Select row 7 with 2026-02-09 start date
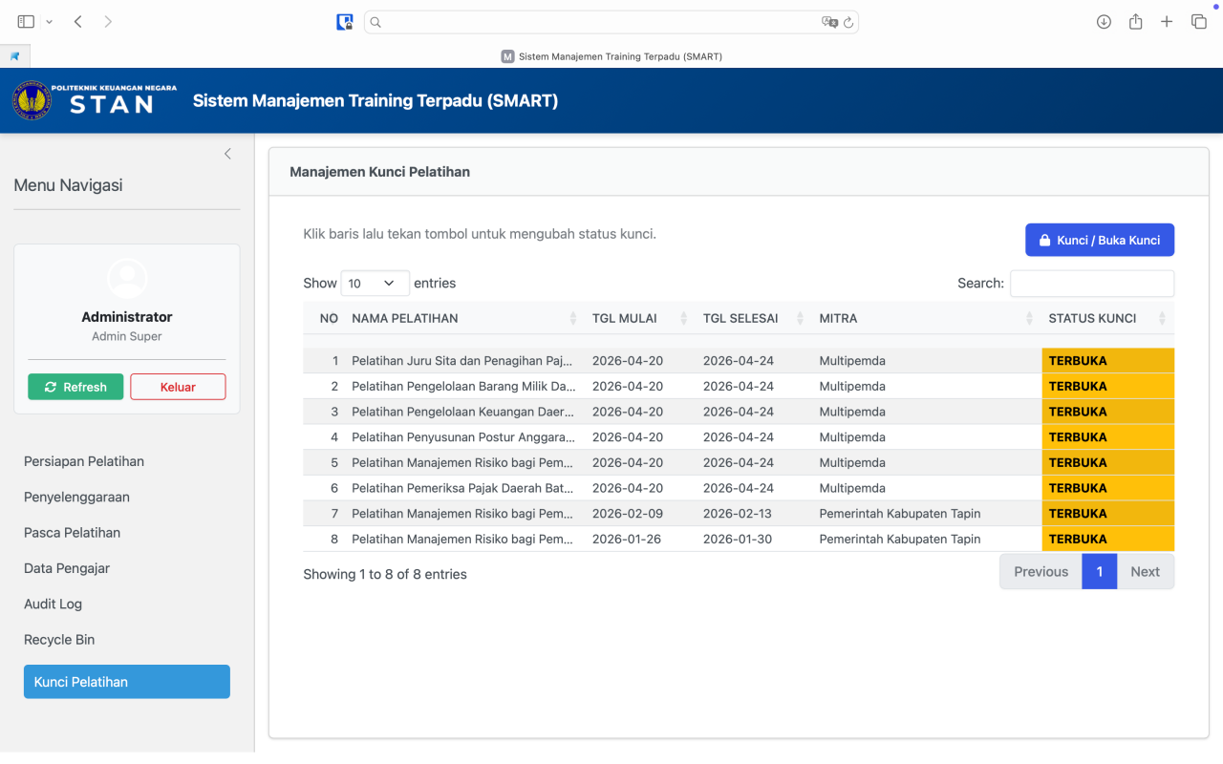The height and width of the screenshot is (764, 1223). (x=625, y=514)
